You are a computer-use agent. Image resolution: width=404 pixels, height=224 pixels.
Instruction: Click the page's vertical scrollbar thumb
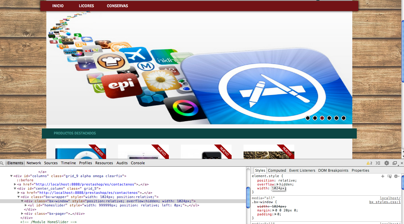pyautogui.click(x=402, y=51)
